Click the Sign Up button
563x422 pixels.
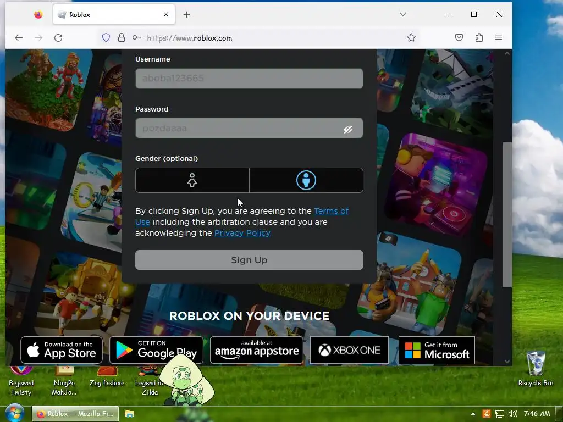point(249,260)
